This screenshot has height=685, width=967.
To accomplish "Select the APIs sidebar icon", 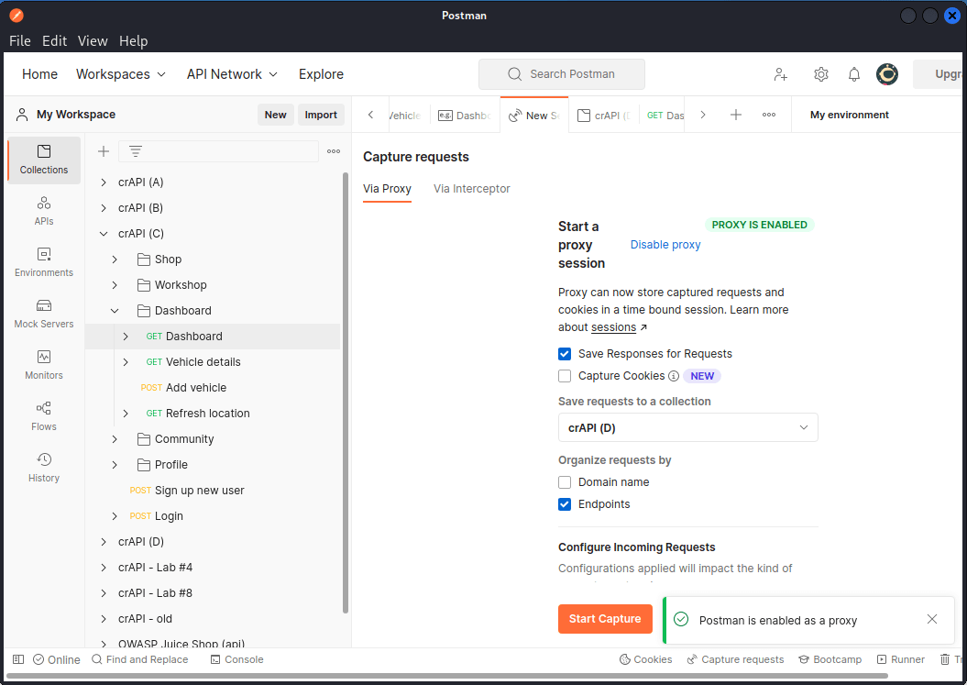I will 43,211.
